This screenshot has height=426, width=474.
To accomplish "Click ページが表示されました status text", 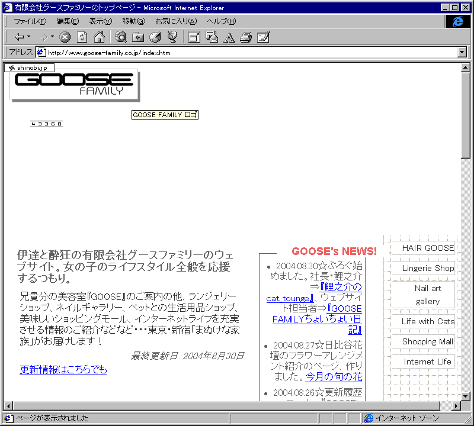I will (52, 418).
